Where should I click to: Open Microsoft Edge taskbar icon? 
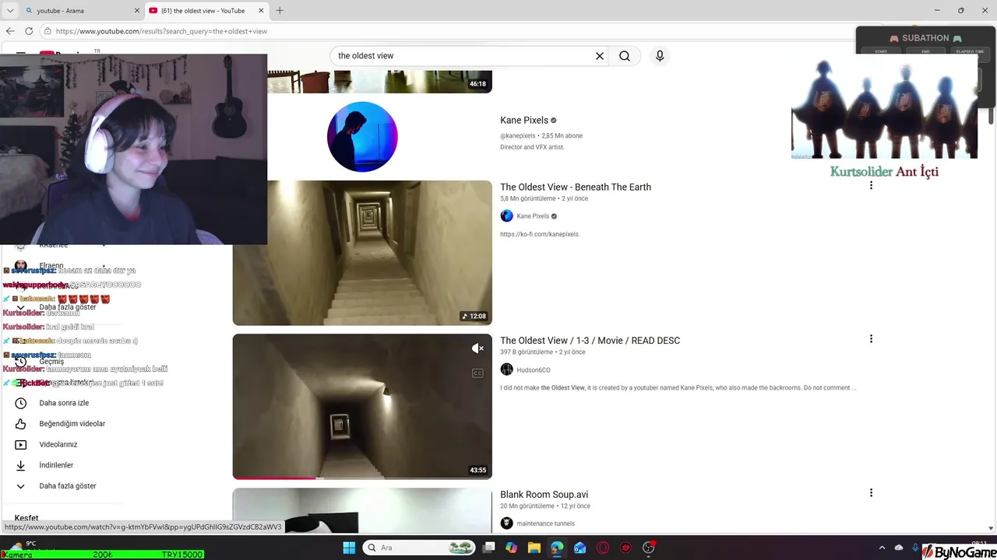tap(556, 548)
